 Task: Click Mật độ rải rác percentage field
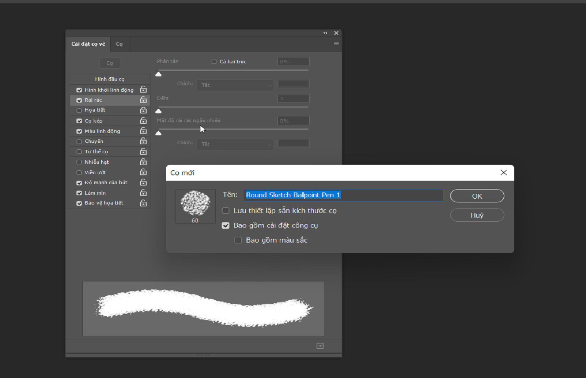(293, 121)
